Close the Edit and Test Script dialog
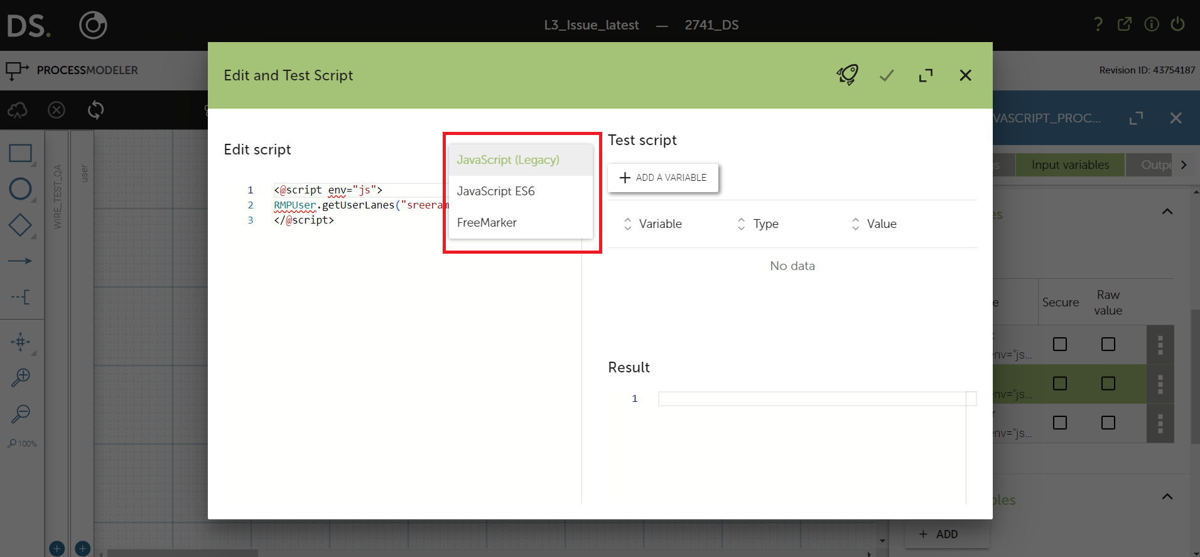This screenshot has height=557, width=1200. tap(966, 75)
